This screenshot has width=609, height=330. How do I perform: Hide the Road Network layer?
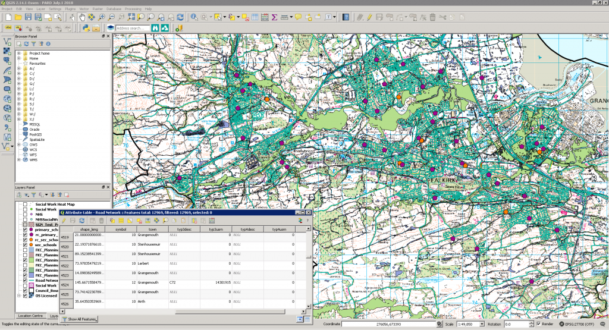[25, 280]
